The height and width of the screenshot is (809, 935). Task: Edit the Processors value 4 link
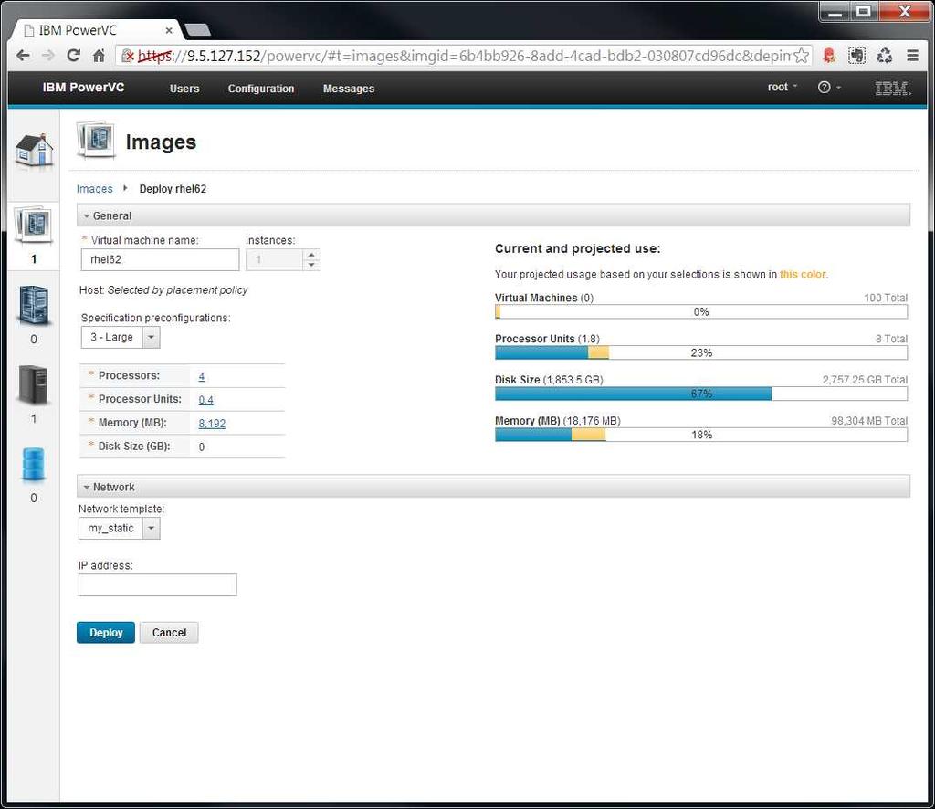(202, 376)
